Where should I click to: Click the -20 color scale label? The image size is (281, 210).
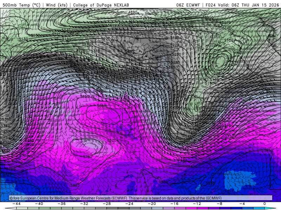(152, 204)
